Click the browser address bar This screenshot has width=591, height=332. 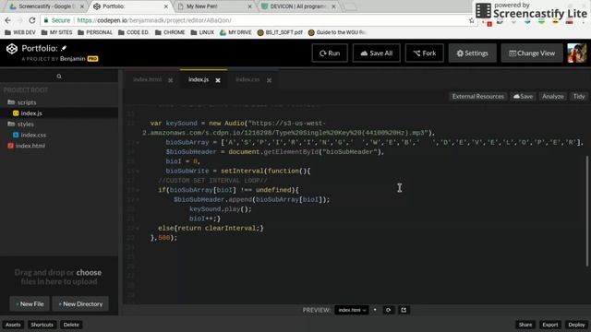click(257, 20)
